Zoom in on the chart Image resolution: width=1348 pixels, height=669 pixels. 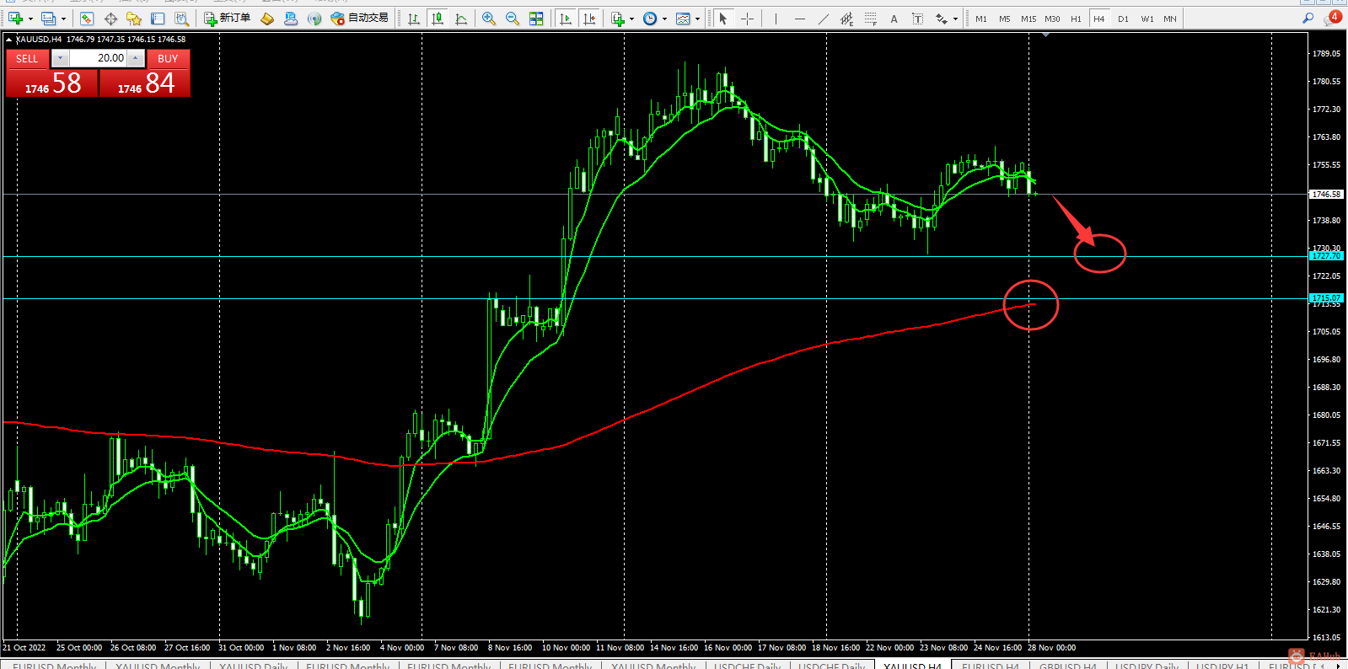pos(489,19)
